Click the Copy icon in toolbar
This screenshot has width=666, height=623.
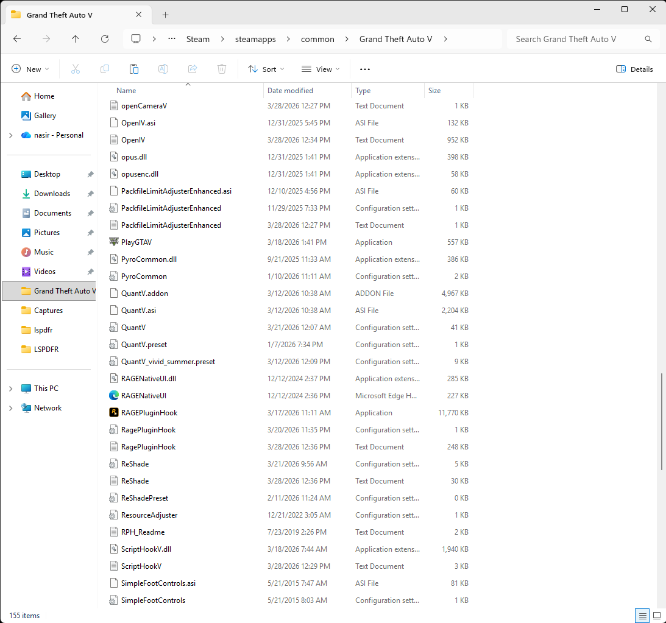104,69
